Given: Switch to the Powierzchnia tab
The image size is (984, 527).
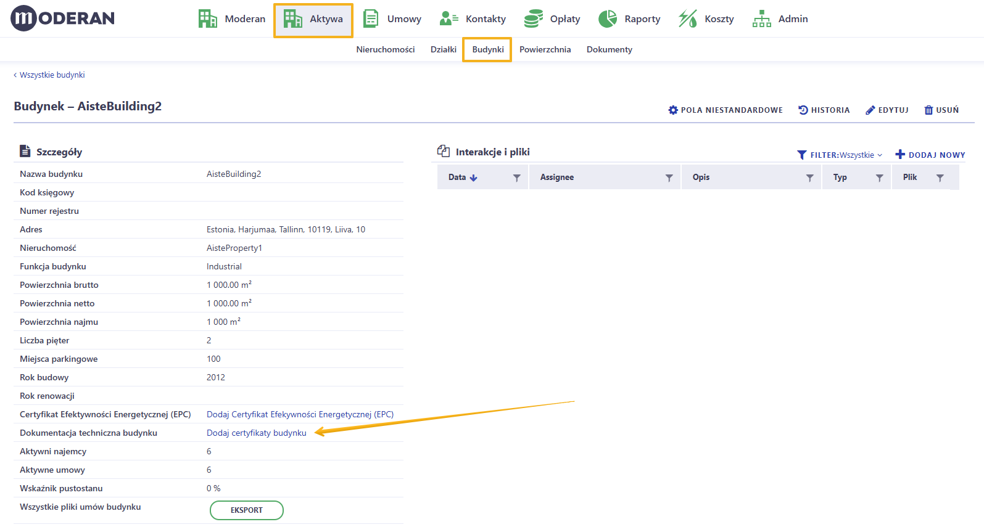Looking at the screenshot, I should 545,49.
